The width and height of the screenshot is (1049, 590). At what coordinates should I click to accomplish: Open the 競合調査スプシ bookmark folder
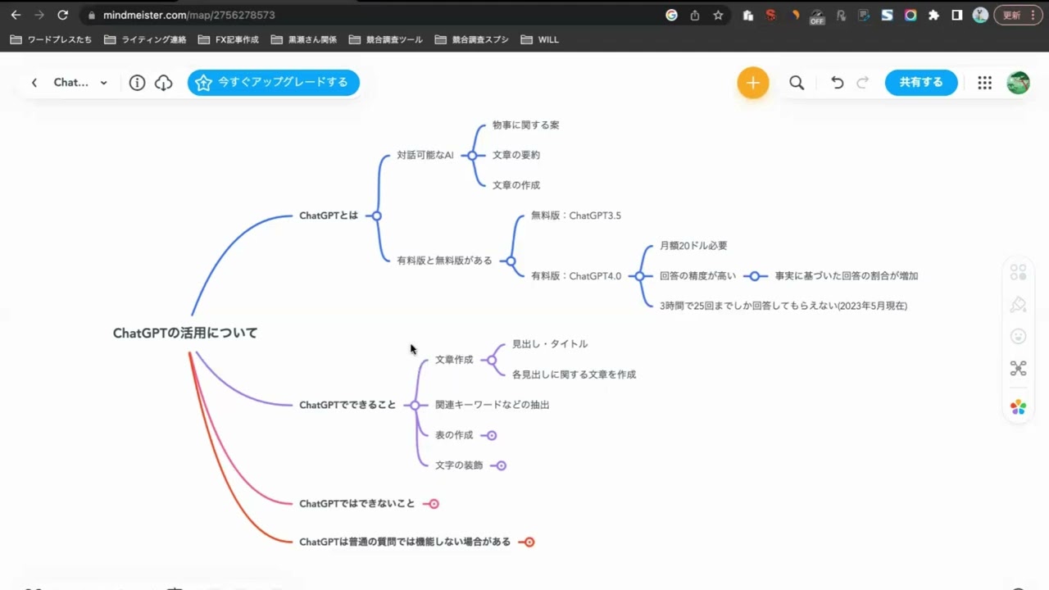point(473,39)
